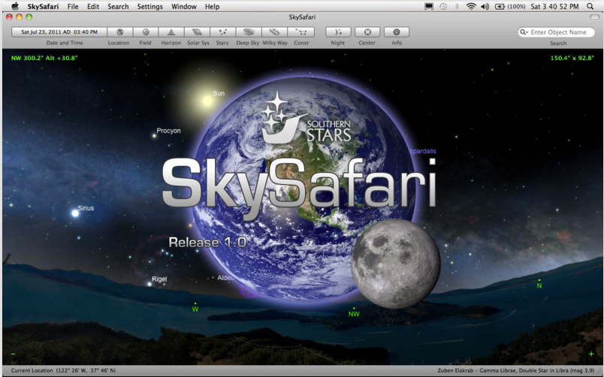Image resolution: width=604 pixels, height=377 pixels.
Task: Toggle the Stars display icon
Action: (222, 32)
